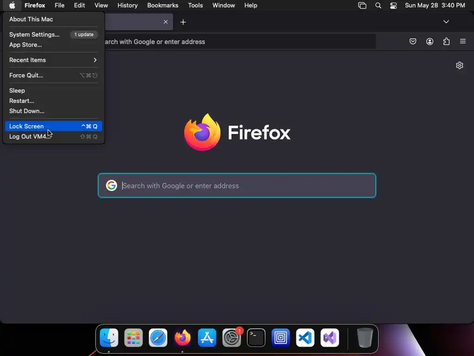Choose Shut Down option
Viewport: 474px width, 356px height.
pos(53,111)
